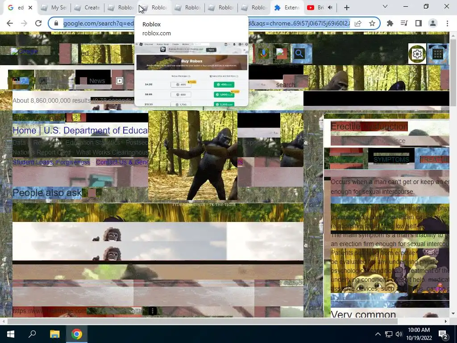Image resolution: width=457 pixels, height=343 pixels.
Task: Open the Chrome profile avatar
Action: (x=433, y=23)
